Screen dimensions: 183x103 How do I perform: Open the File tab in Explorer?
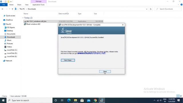4,5
